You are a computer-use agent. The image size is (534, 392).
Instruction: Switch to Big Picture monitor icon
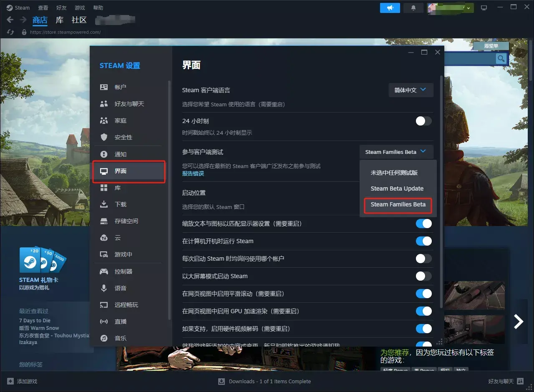pos(484,8)
